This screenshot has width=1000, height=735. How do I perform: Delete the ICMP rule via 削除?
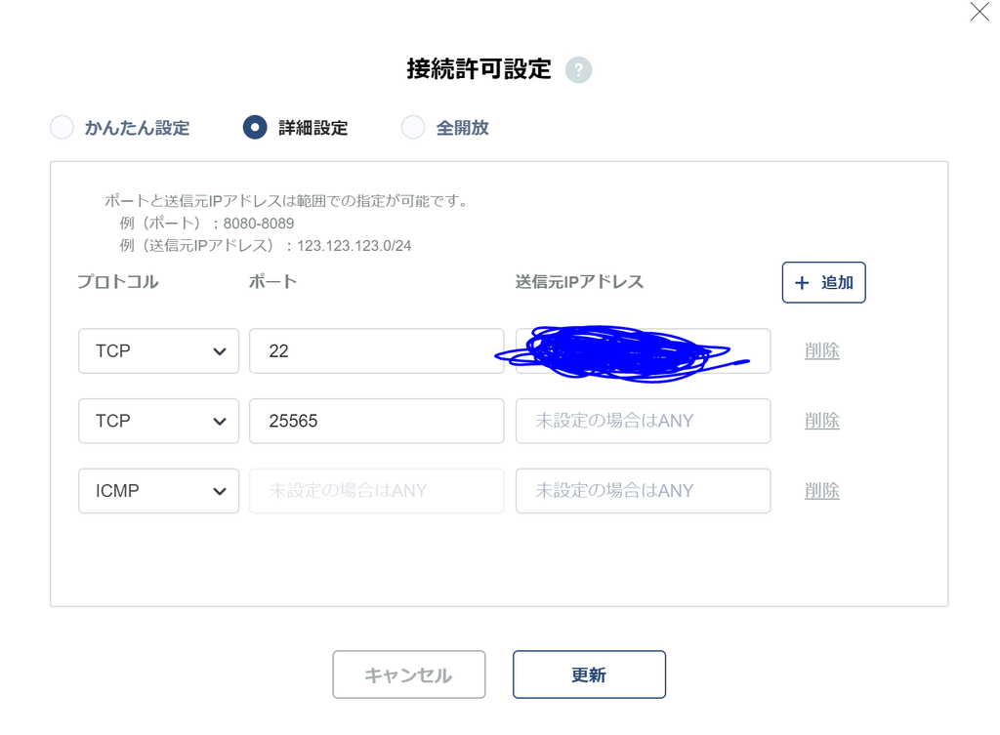(x=822, y=491)
